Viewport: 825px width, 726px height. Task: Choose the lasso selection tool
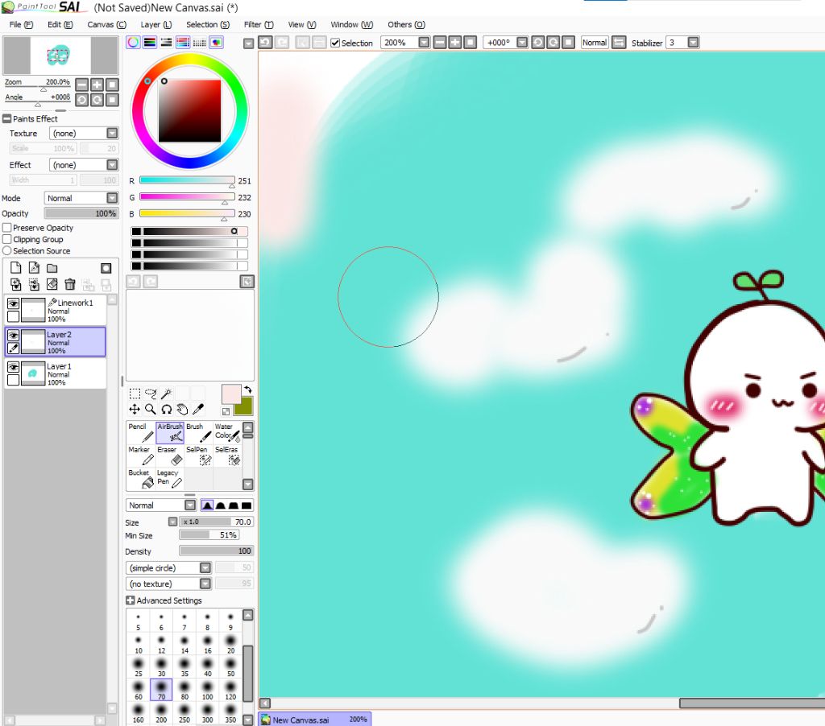(x=151, y=394)
